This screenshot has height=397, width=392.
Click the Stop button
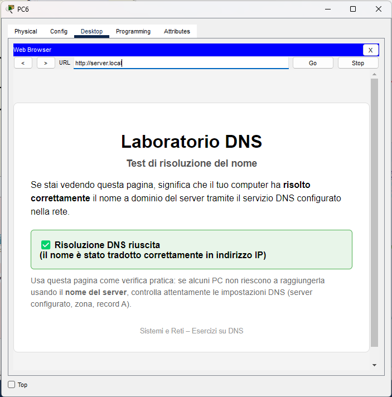(358, 63)
